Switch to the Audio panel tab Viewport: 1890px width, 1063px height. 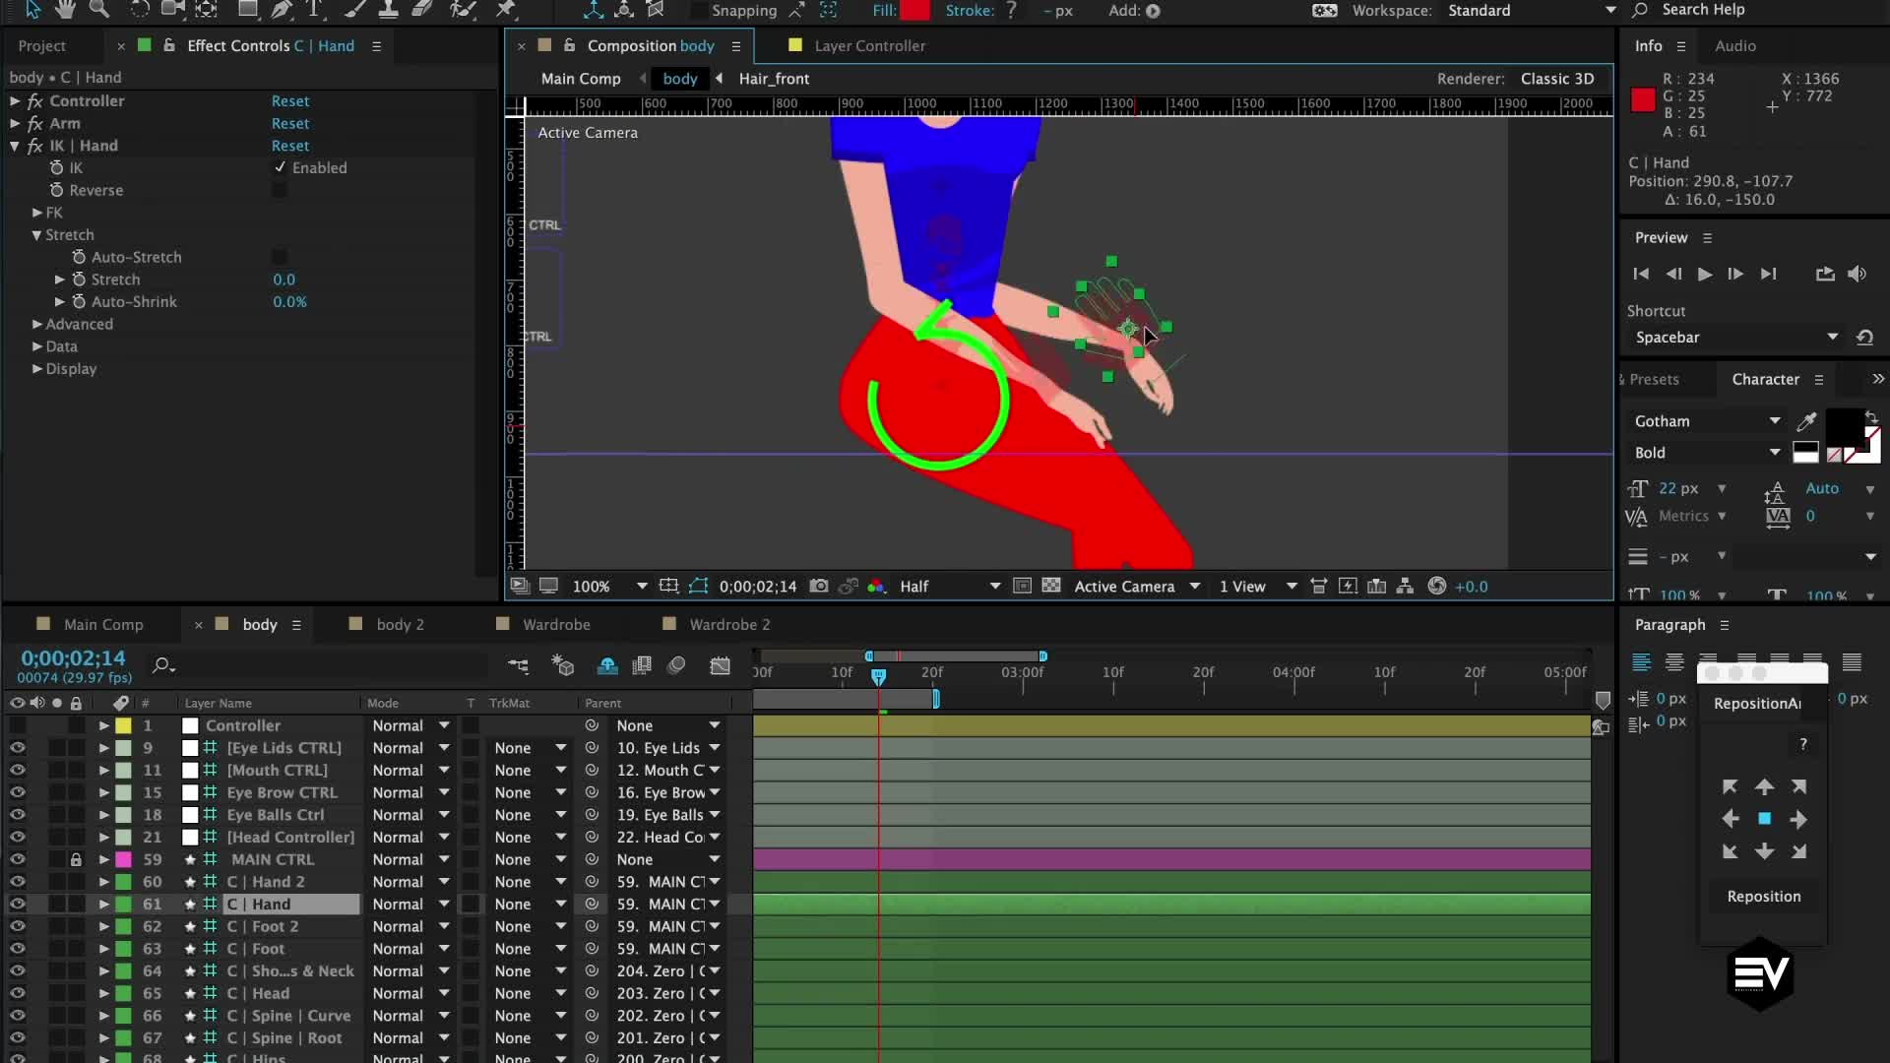pos(1734,45)
